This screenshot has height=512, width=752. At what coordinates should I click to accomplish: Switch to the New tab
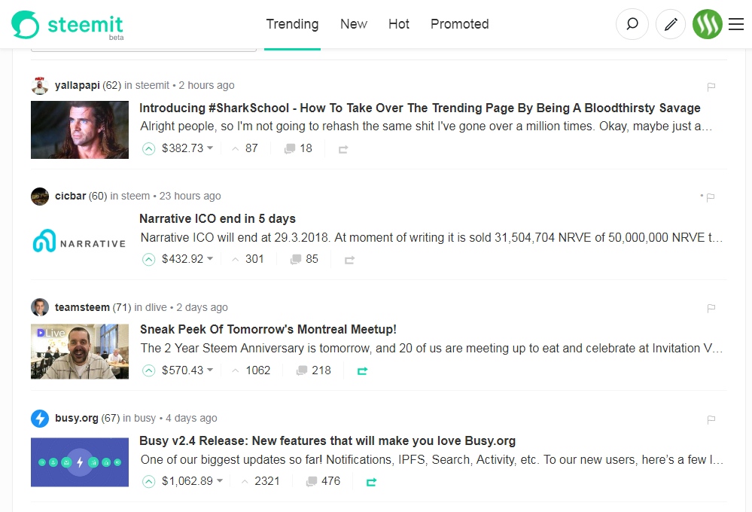[353, 23]
